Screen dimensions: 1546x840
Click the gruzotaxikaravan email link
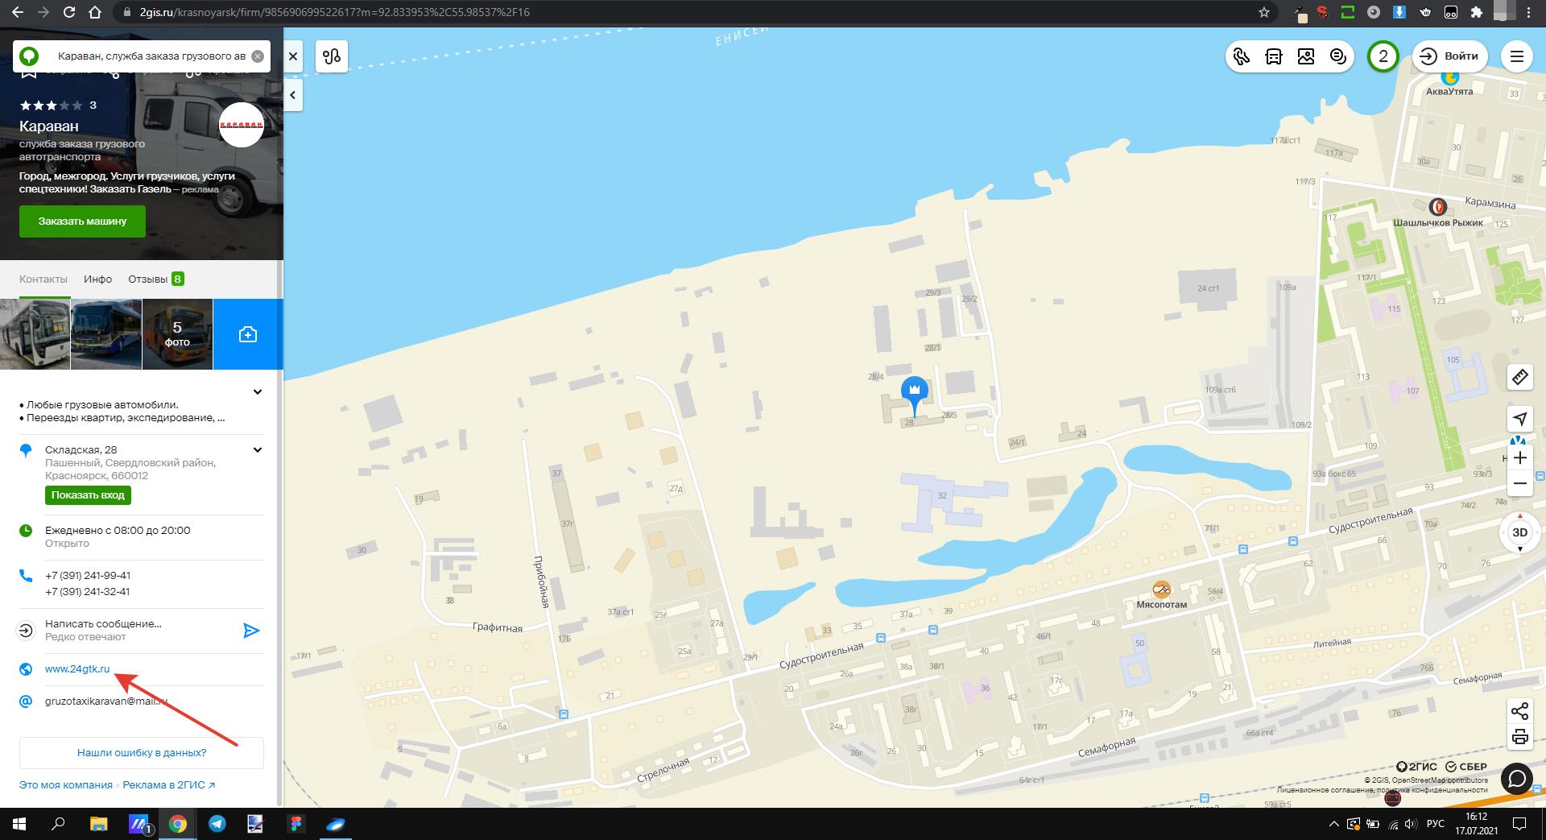pos(106,701)
